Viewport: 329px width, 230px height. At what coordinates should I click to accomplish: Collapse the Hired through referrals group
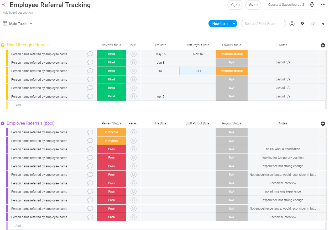coord(3,45)
